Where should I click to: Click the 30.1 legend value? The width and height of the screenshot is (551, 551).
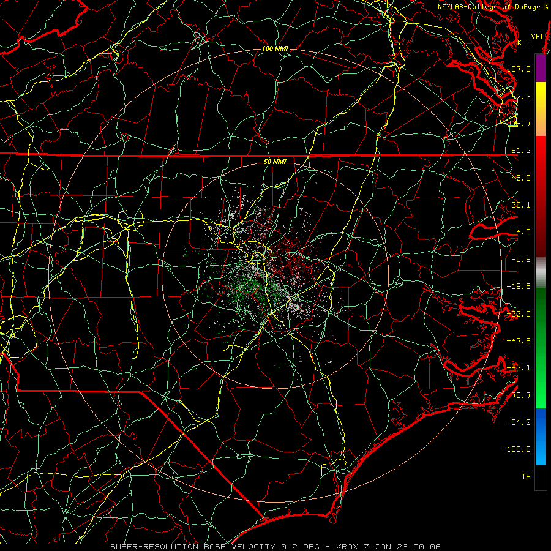tap(521, 205)
